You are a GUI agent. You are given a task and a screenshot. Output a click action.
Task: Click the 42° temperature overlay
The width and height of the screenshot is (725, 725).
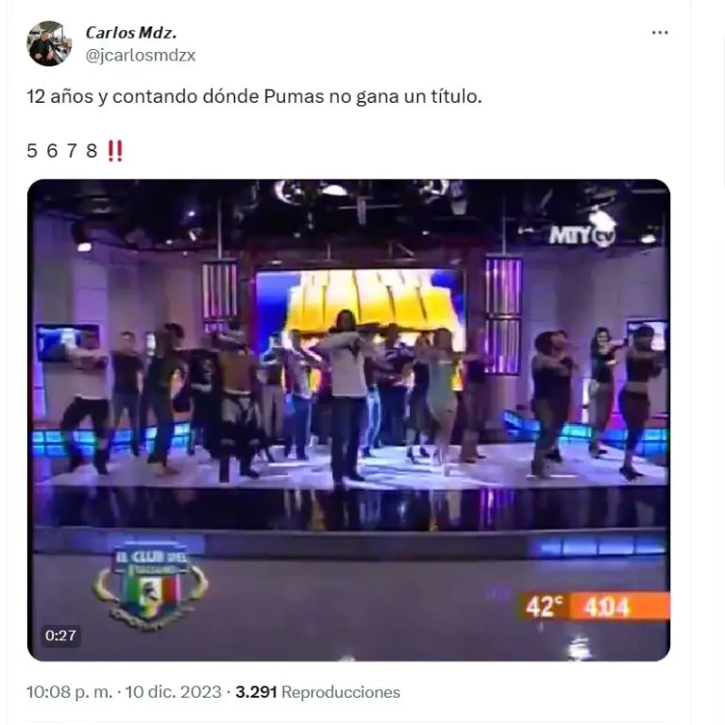(544, 606)
